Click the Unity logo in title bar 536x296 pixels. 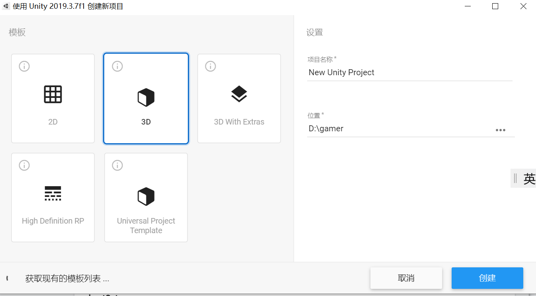pyautogui.click(x=6, y=6)
